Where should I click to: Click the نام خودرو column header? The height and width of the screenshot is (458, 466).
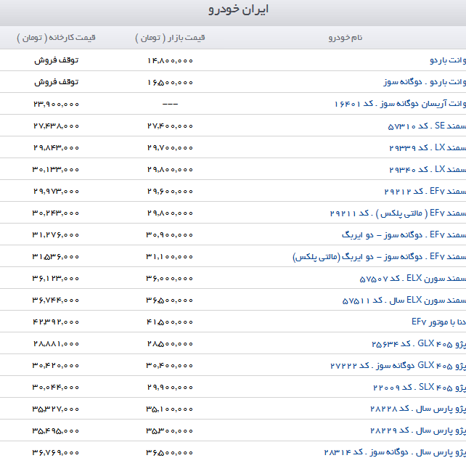click(x=346, y=38)
